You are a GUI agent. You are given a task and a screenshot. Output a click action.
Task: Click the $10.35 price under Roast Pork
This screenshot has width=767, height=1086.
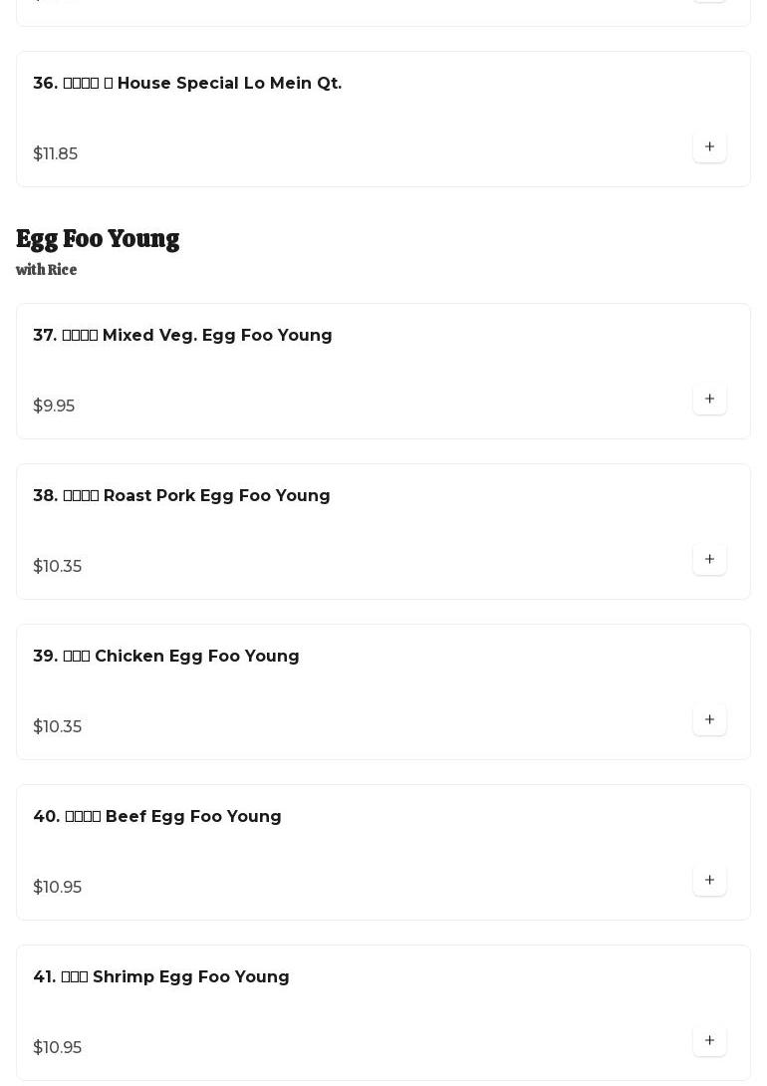point(57,566)
